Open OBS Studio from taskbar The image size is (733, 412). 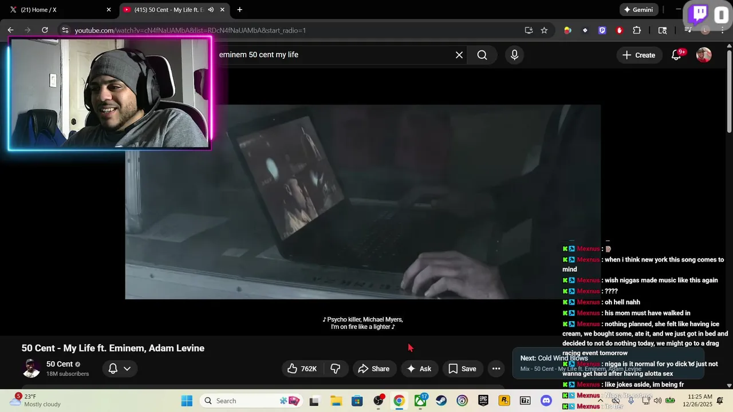(x=379, y=400)
